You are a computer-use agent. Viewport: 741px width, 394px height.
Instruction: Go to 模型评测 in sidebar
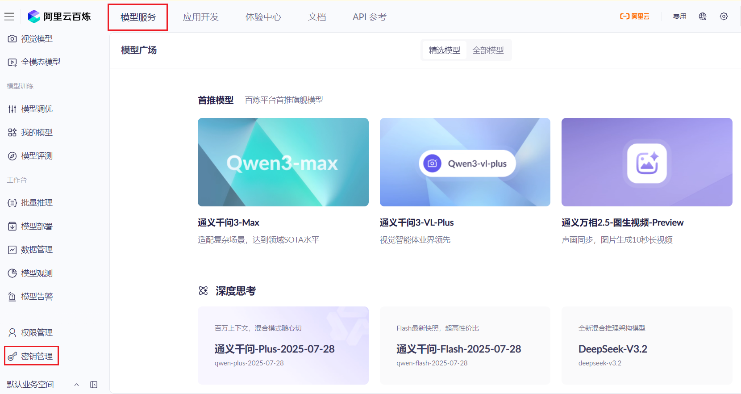tap(37, 156)
